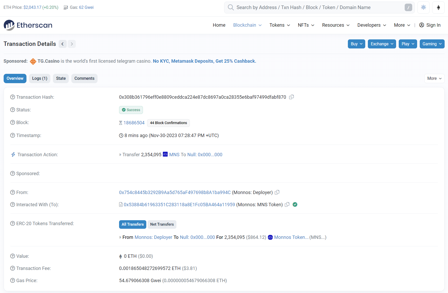448x293 pixels.
Task: Open the Logs (1) tab
Action: tap(40, 78)
